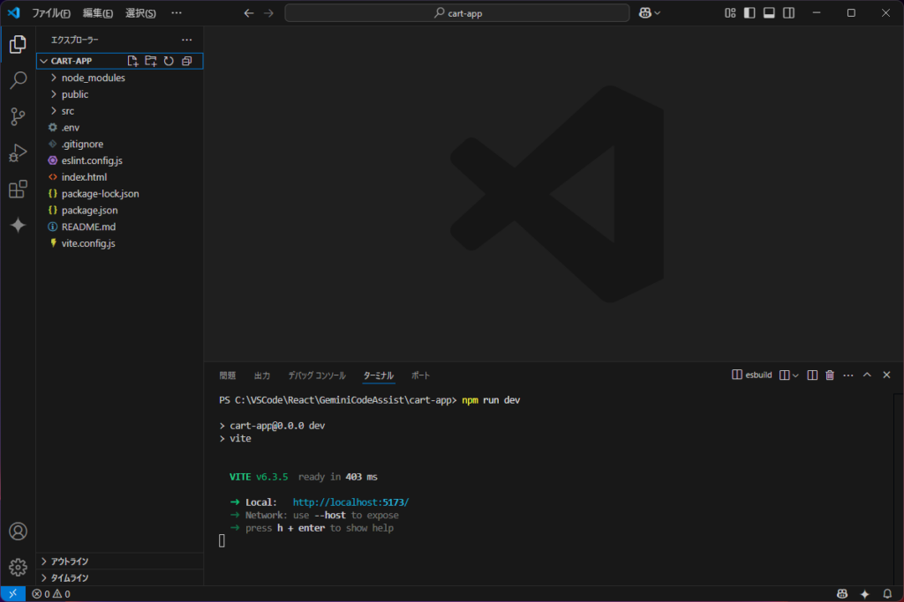Switch to the 問題 panel tab

(227, 375)
